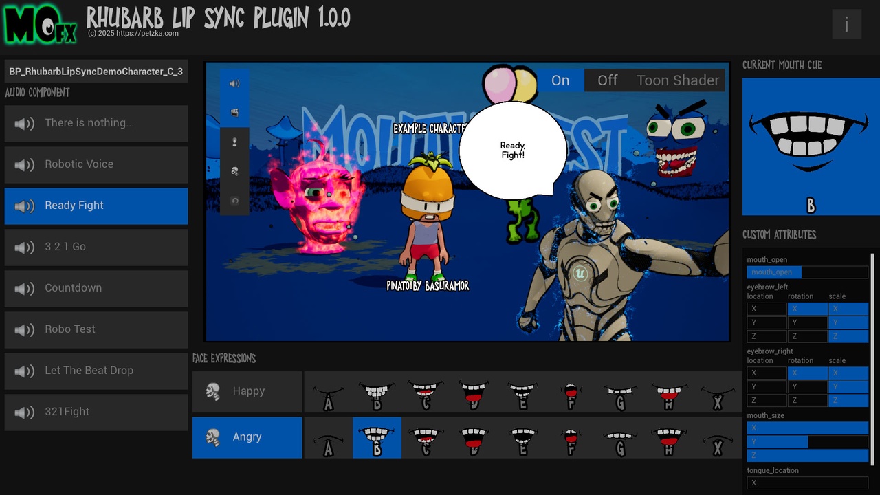Play the Let The Beat Drop audio

pos(96,371)
